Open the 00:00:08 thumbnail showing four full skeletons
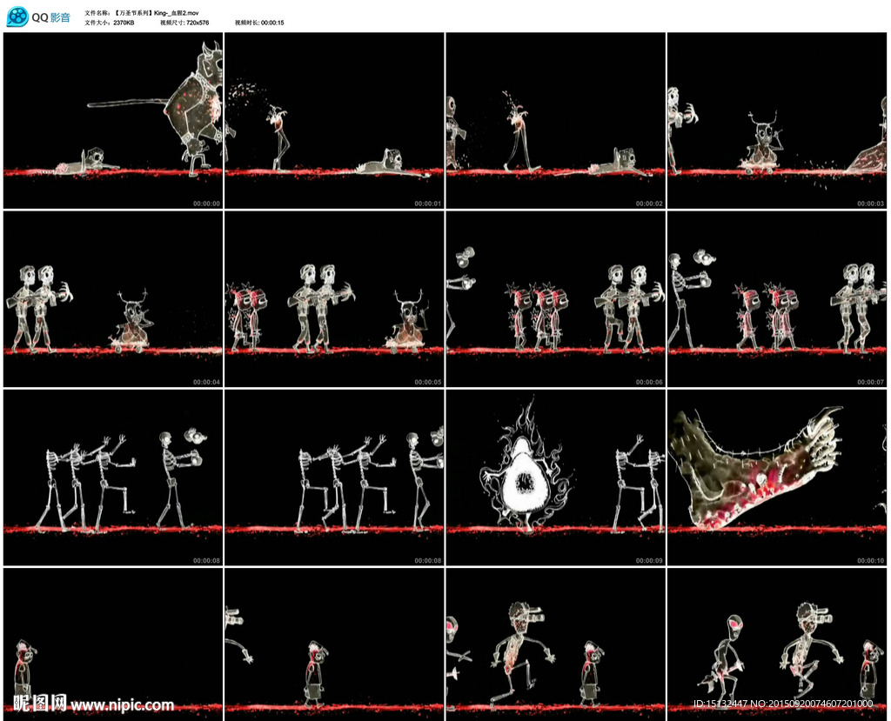Image resolution: width=891 pixels, height=721 pixels. [x=113, y=477]
